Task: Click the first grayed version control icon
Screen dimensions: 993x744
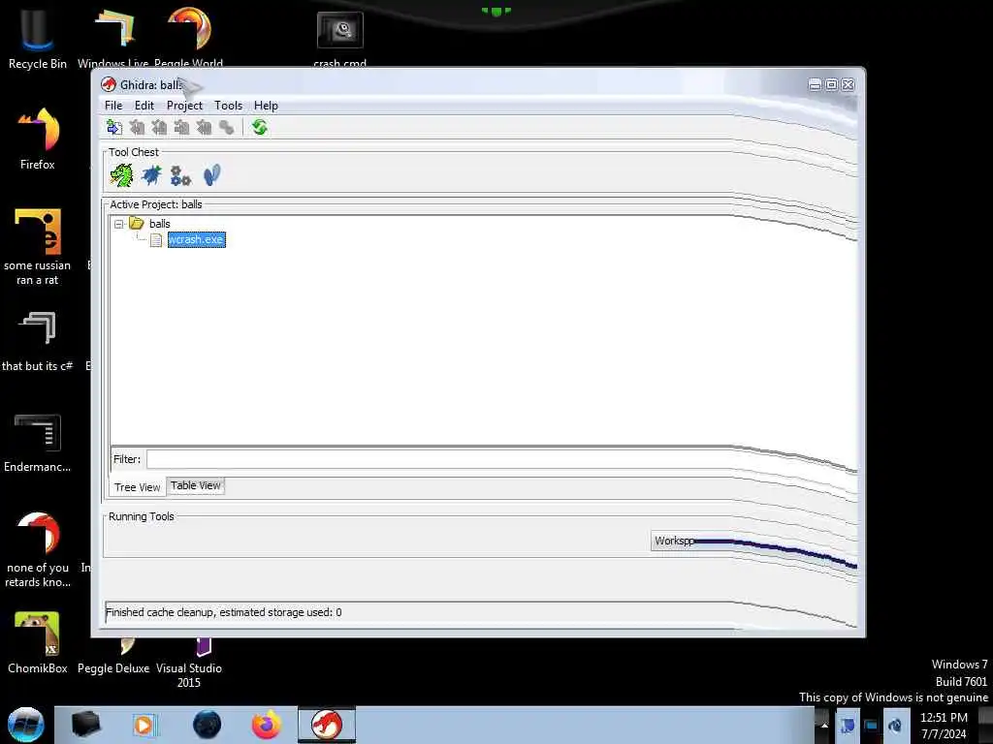Action: coord(137,127)
